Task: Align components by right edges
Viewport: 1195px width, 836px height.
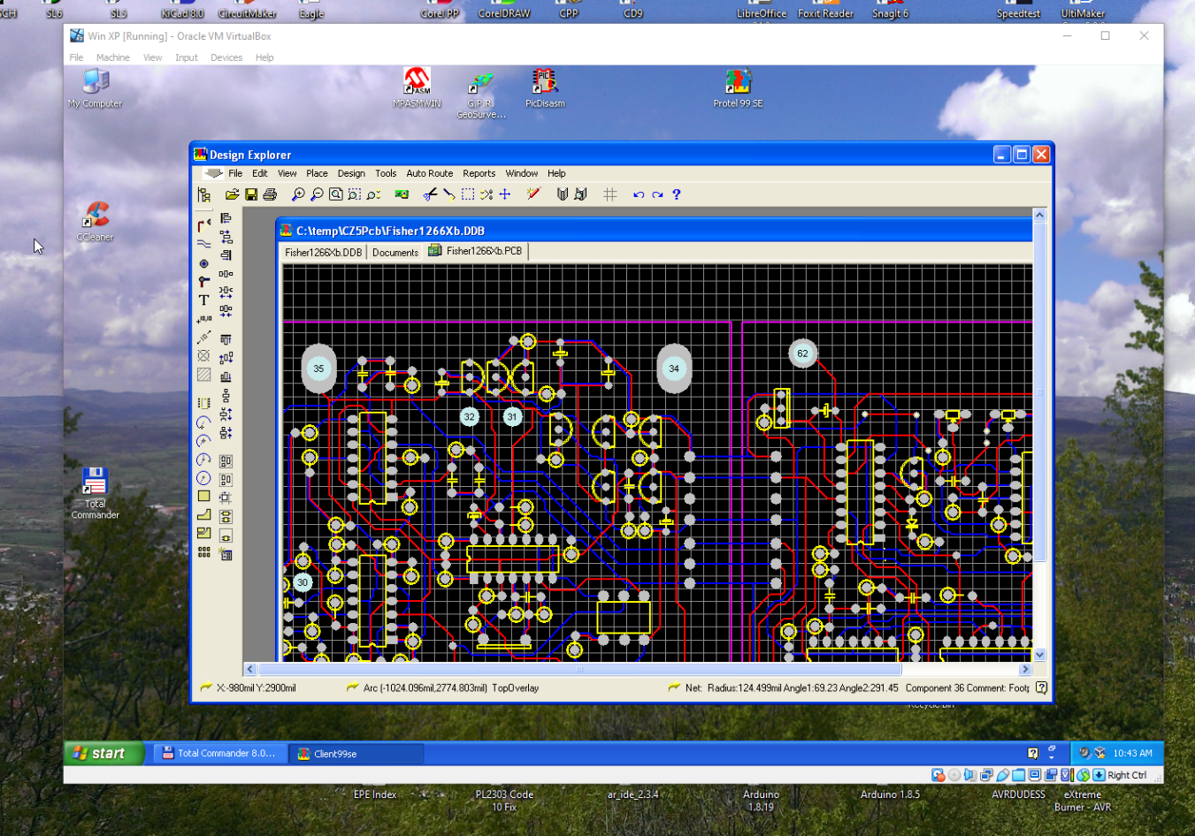Action: (x=226, y=255)
